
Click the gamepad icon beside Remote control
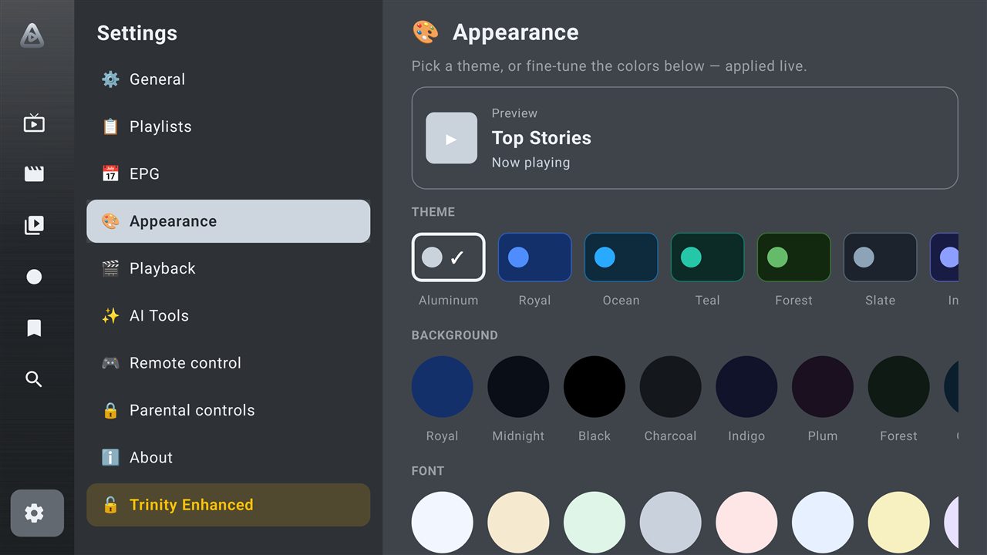click(x=110, y=363)
